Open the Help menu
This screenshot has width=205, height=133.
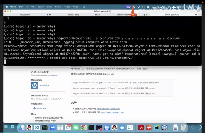click(x=83, y=7)
